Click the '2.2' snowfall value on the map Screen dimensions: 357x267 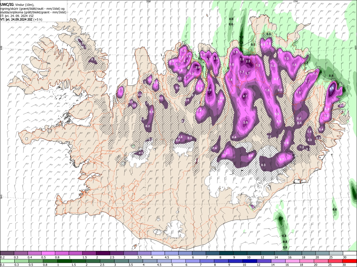[208, 60]
